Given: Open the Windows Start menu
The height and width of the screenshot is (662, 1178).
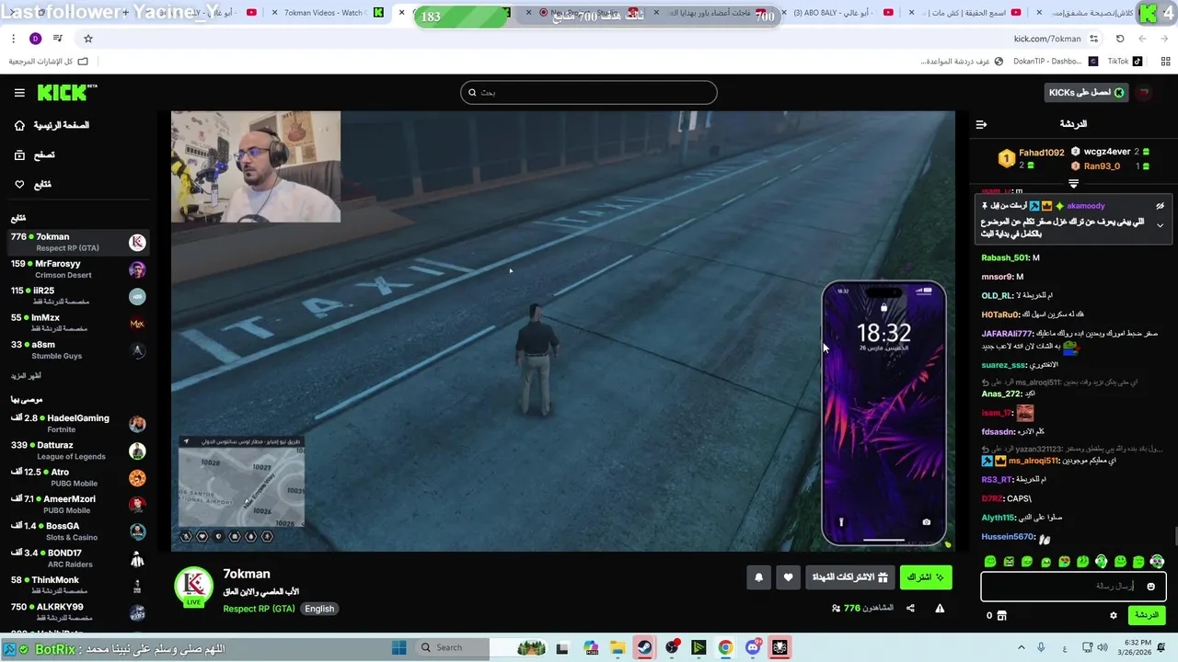Looking at the screenshot, I should pos(398,647).
